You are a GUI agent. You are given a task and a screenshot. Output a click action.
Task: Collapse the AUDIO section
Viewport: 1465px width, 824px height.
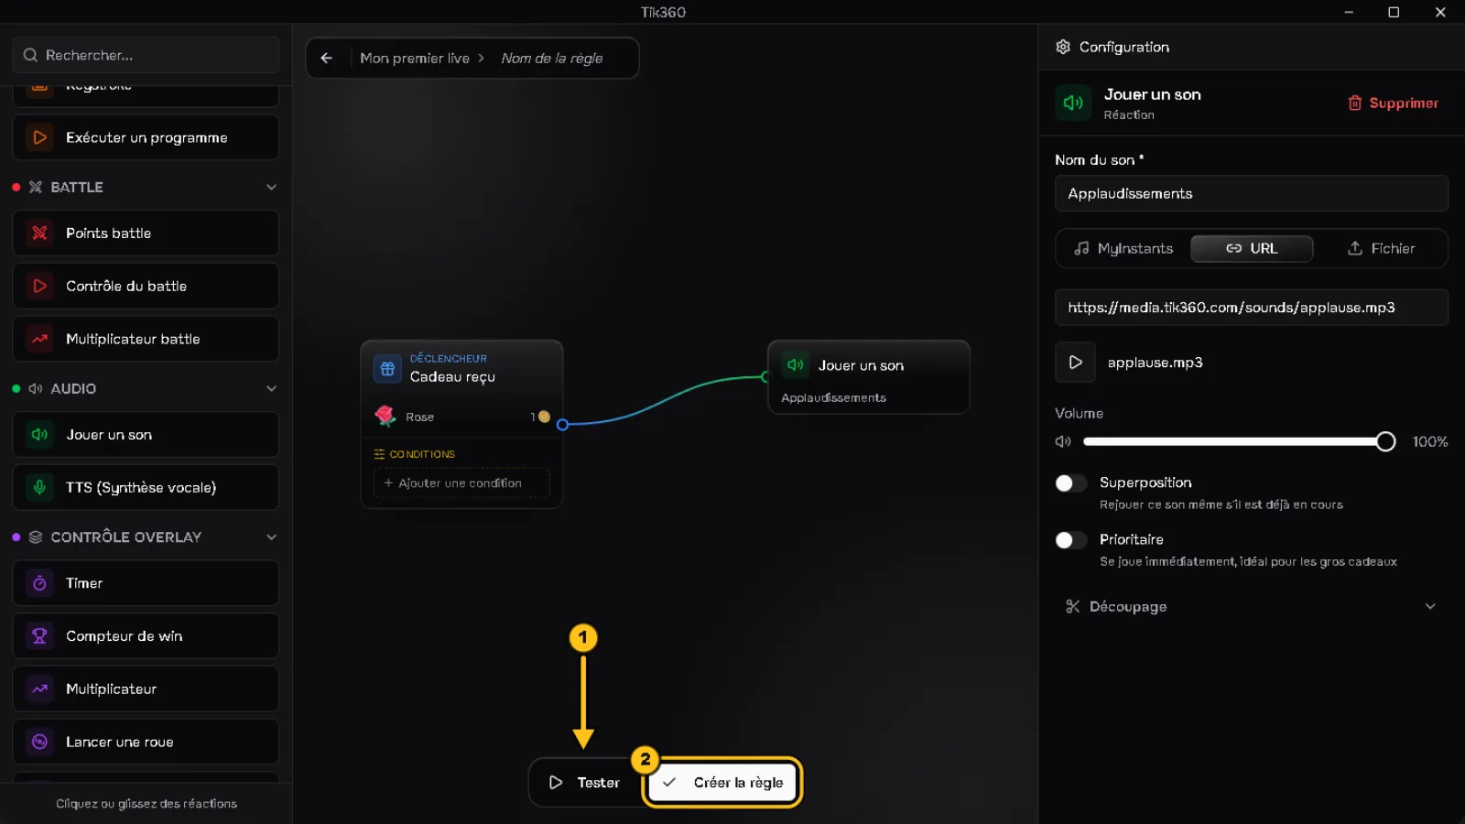click(x=271, y=388)
